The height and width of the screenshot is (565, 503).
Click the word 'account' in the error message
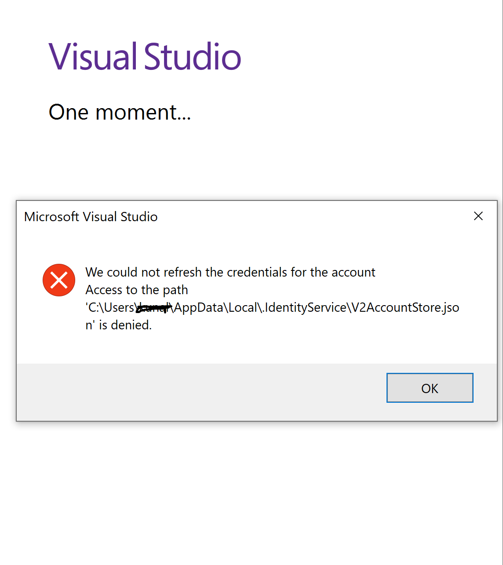pos(353,272)
